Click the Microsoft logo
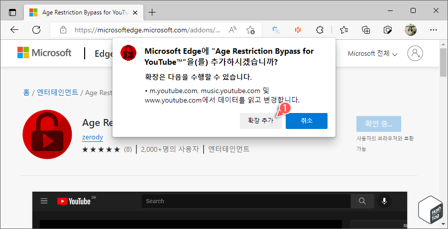This screenshot has height=229, width=448. [x=44, y=53]
